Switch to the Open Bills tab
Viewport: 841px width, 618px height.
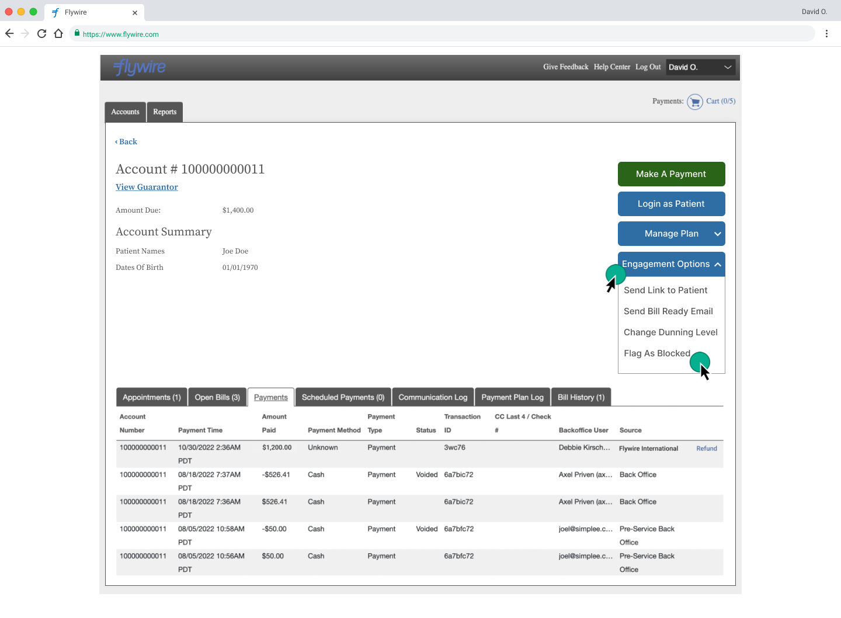(217, 397)
